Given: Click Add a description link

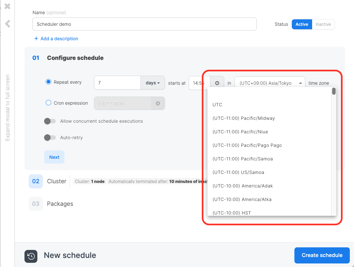Looking at the screenshot, I should [59, 39].
